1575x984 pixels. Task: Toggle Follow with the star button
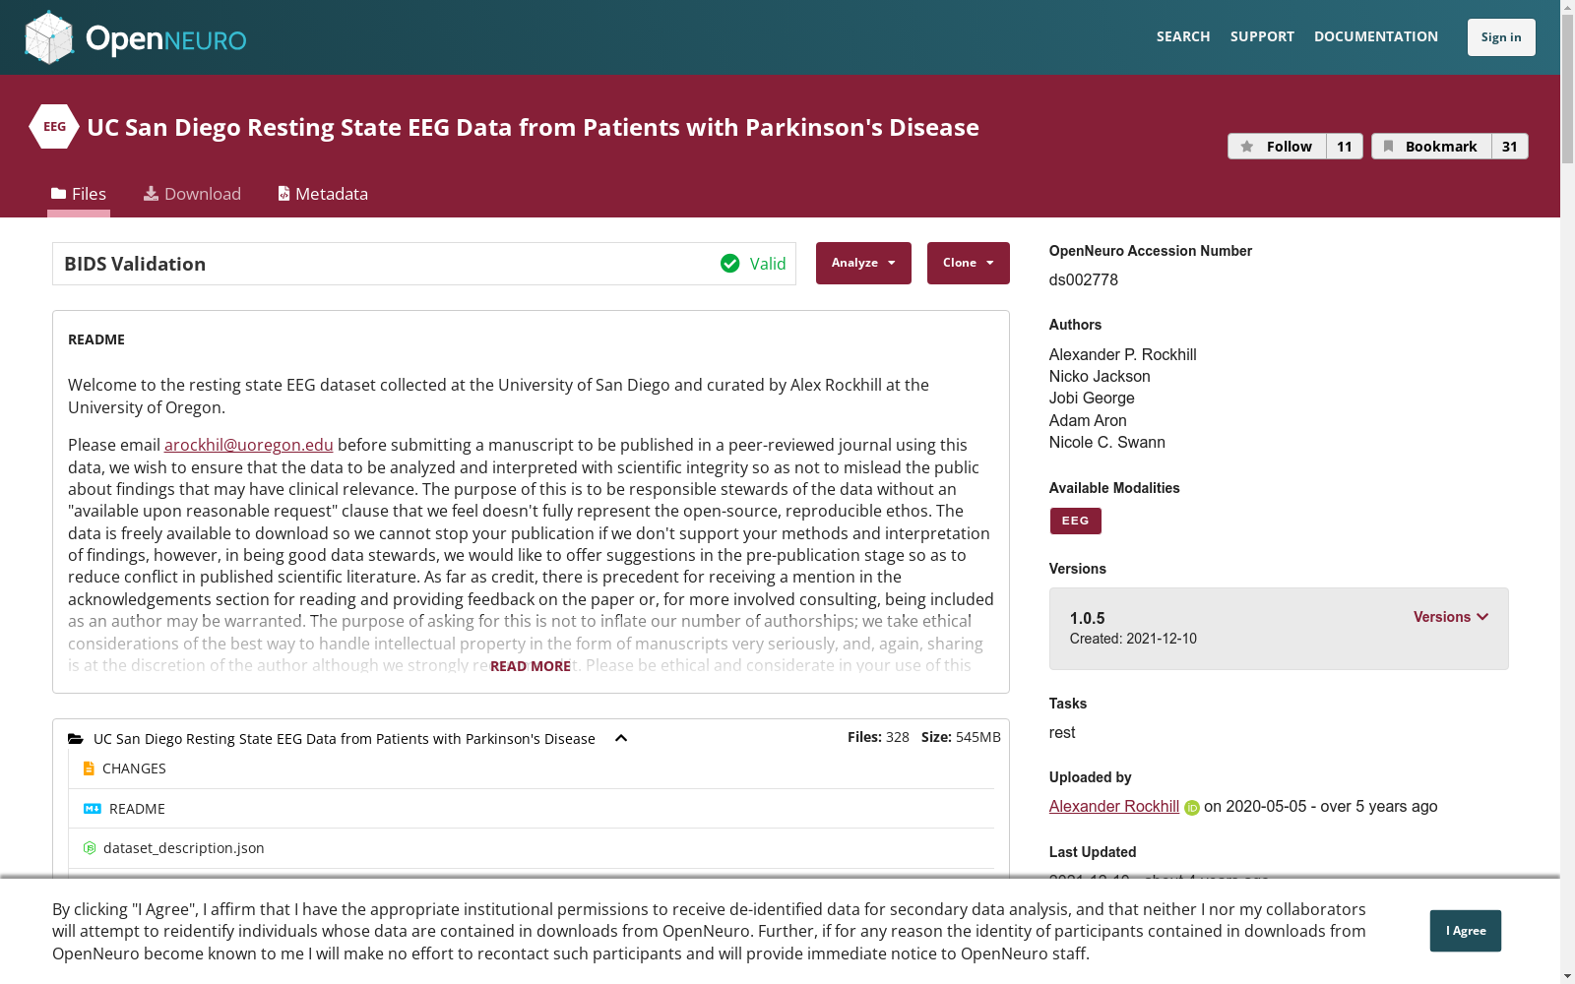1277,147
